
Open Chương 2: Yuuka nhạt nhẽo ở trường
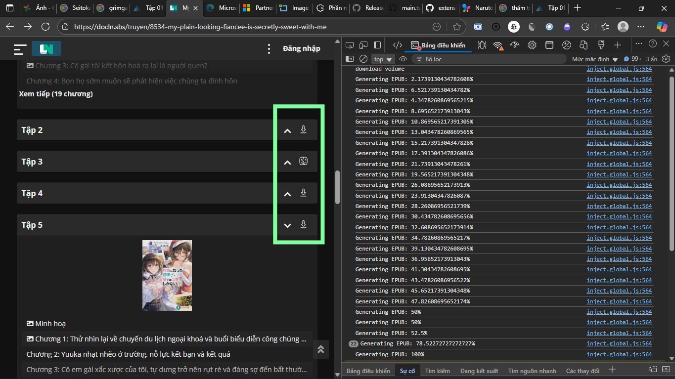pos(128,354)
